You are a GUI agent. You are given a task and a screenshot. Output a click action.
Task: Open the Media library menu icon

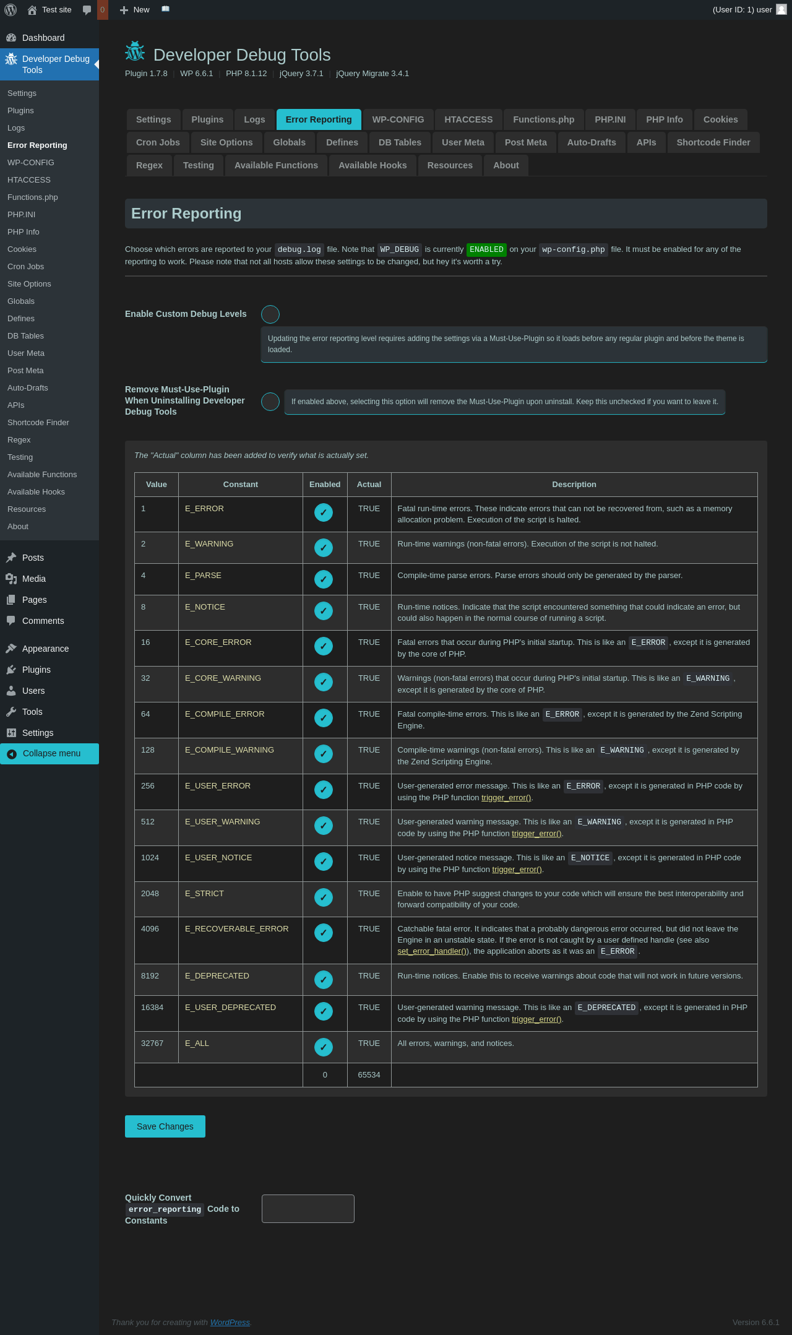(11, 579)
